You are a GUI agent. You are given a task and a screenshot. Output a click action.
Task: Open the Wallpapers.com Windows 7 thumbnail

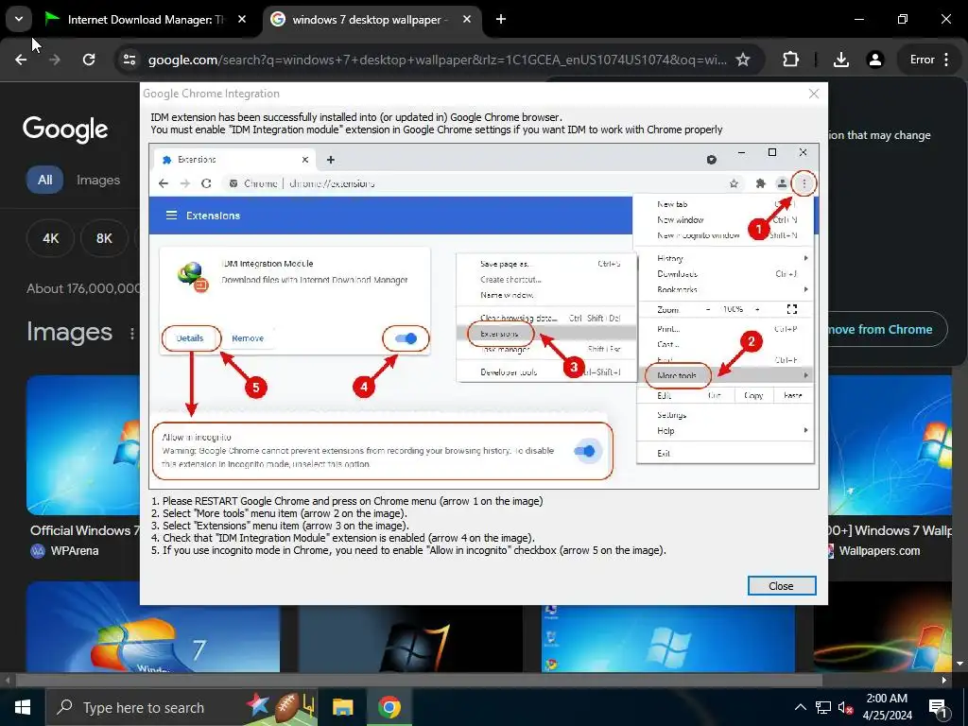tap(890, 444)
